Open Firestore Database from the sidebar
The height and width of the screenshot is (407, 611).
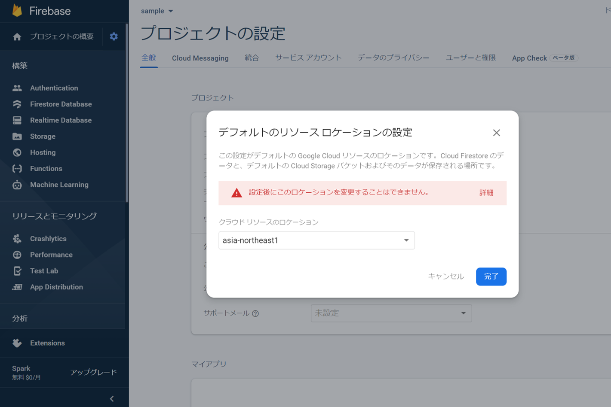(x=61, y=104)
